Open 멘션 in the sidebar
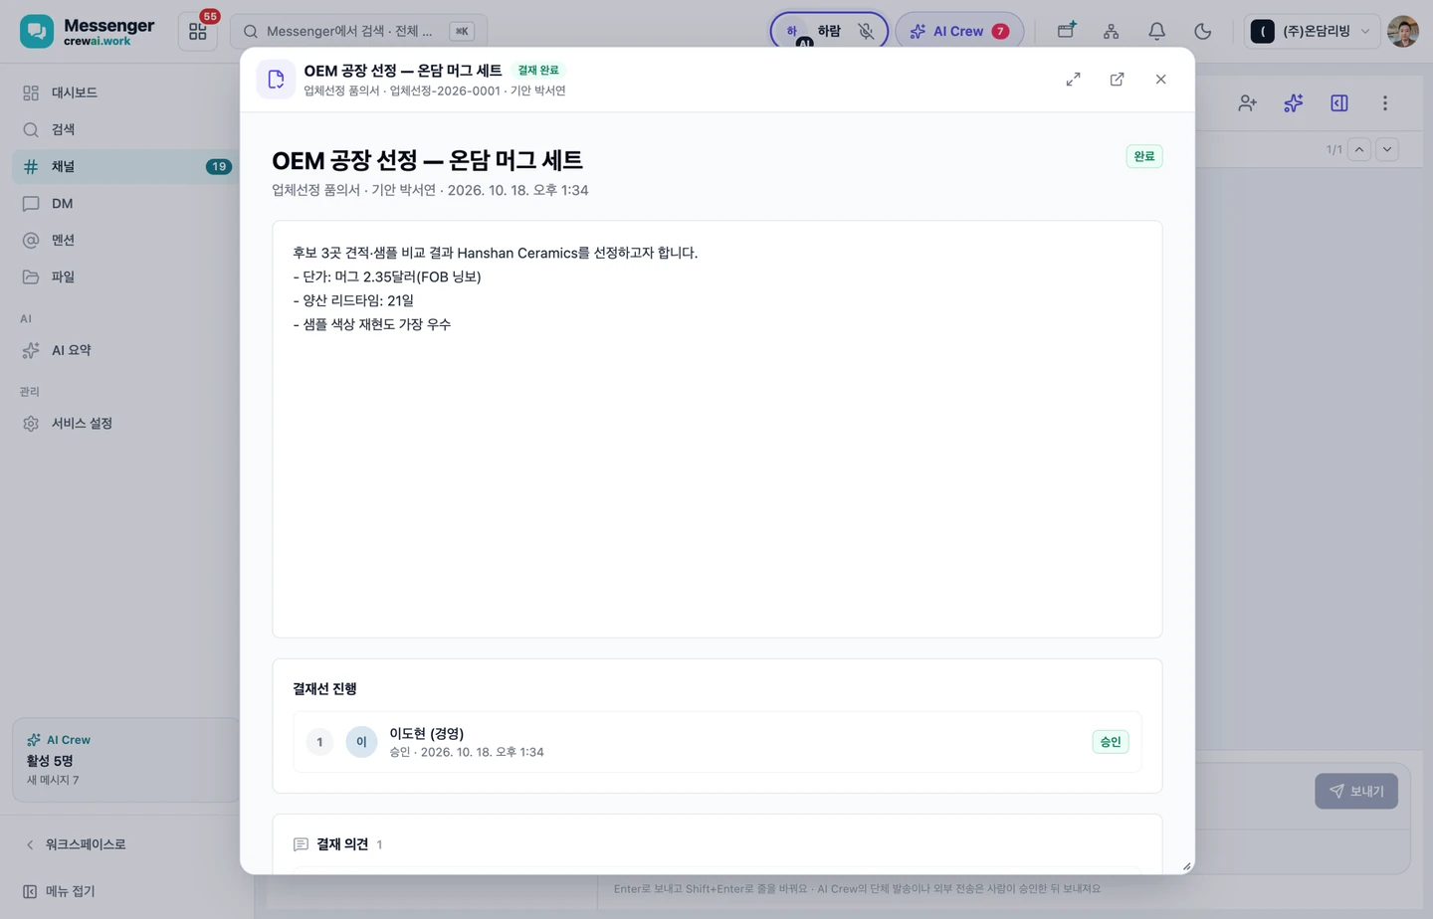 123,240
